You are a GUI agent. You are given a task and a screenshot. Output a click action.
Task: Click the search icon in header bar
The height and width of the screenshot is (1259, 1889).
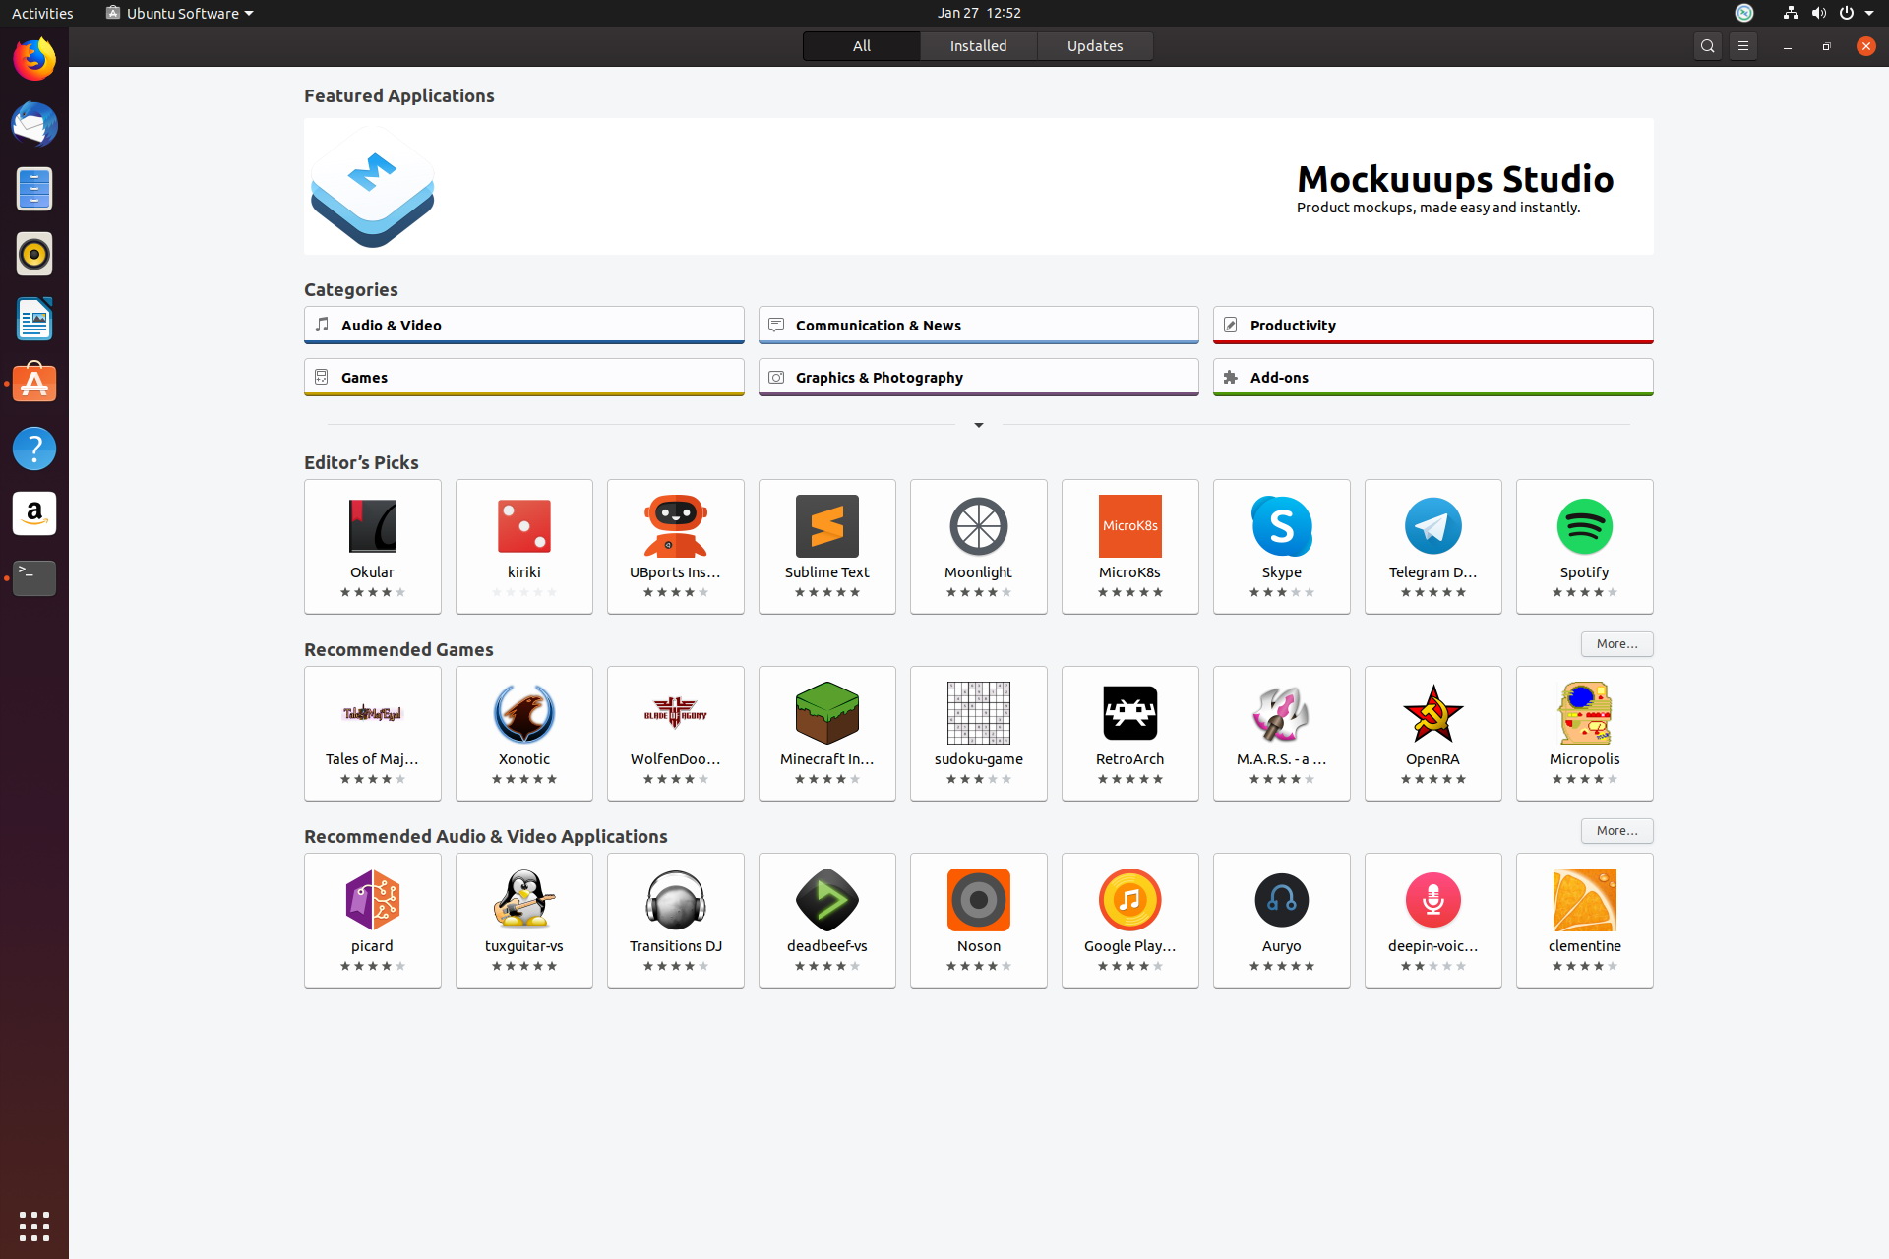[x=1707, y=46]
